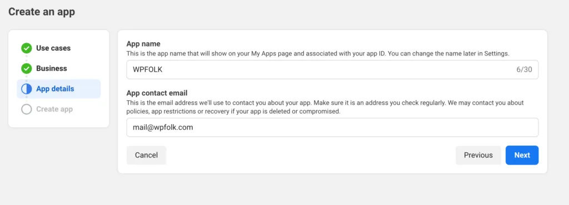Click the half-filled circle icon for App details
The height and width of the screenshot is (205, 569).
pyautogui.click(x=27, y=89)
